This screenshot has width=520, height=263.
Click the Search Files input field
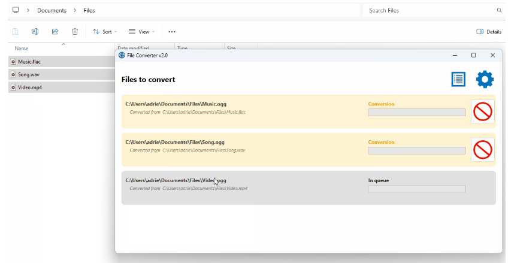428,11
